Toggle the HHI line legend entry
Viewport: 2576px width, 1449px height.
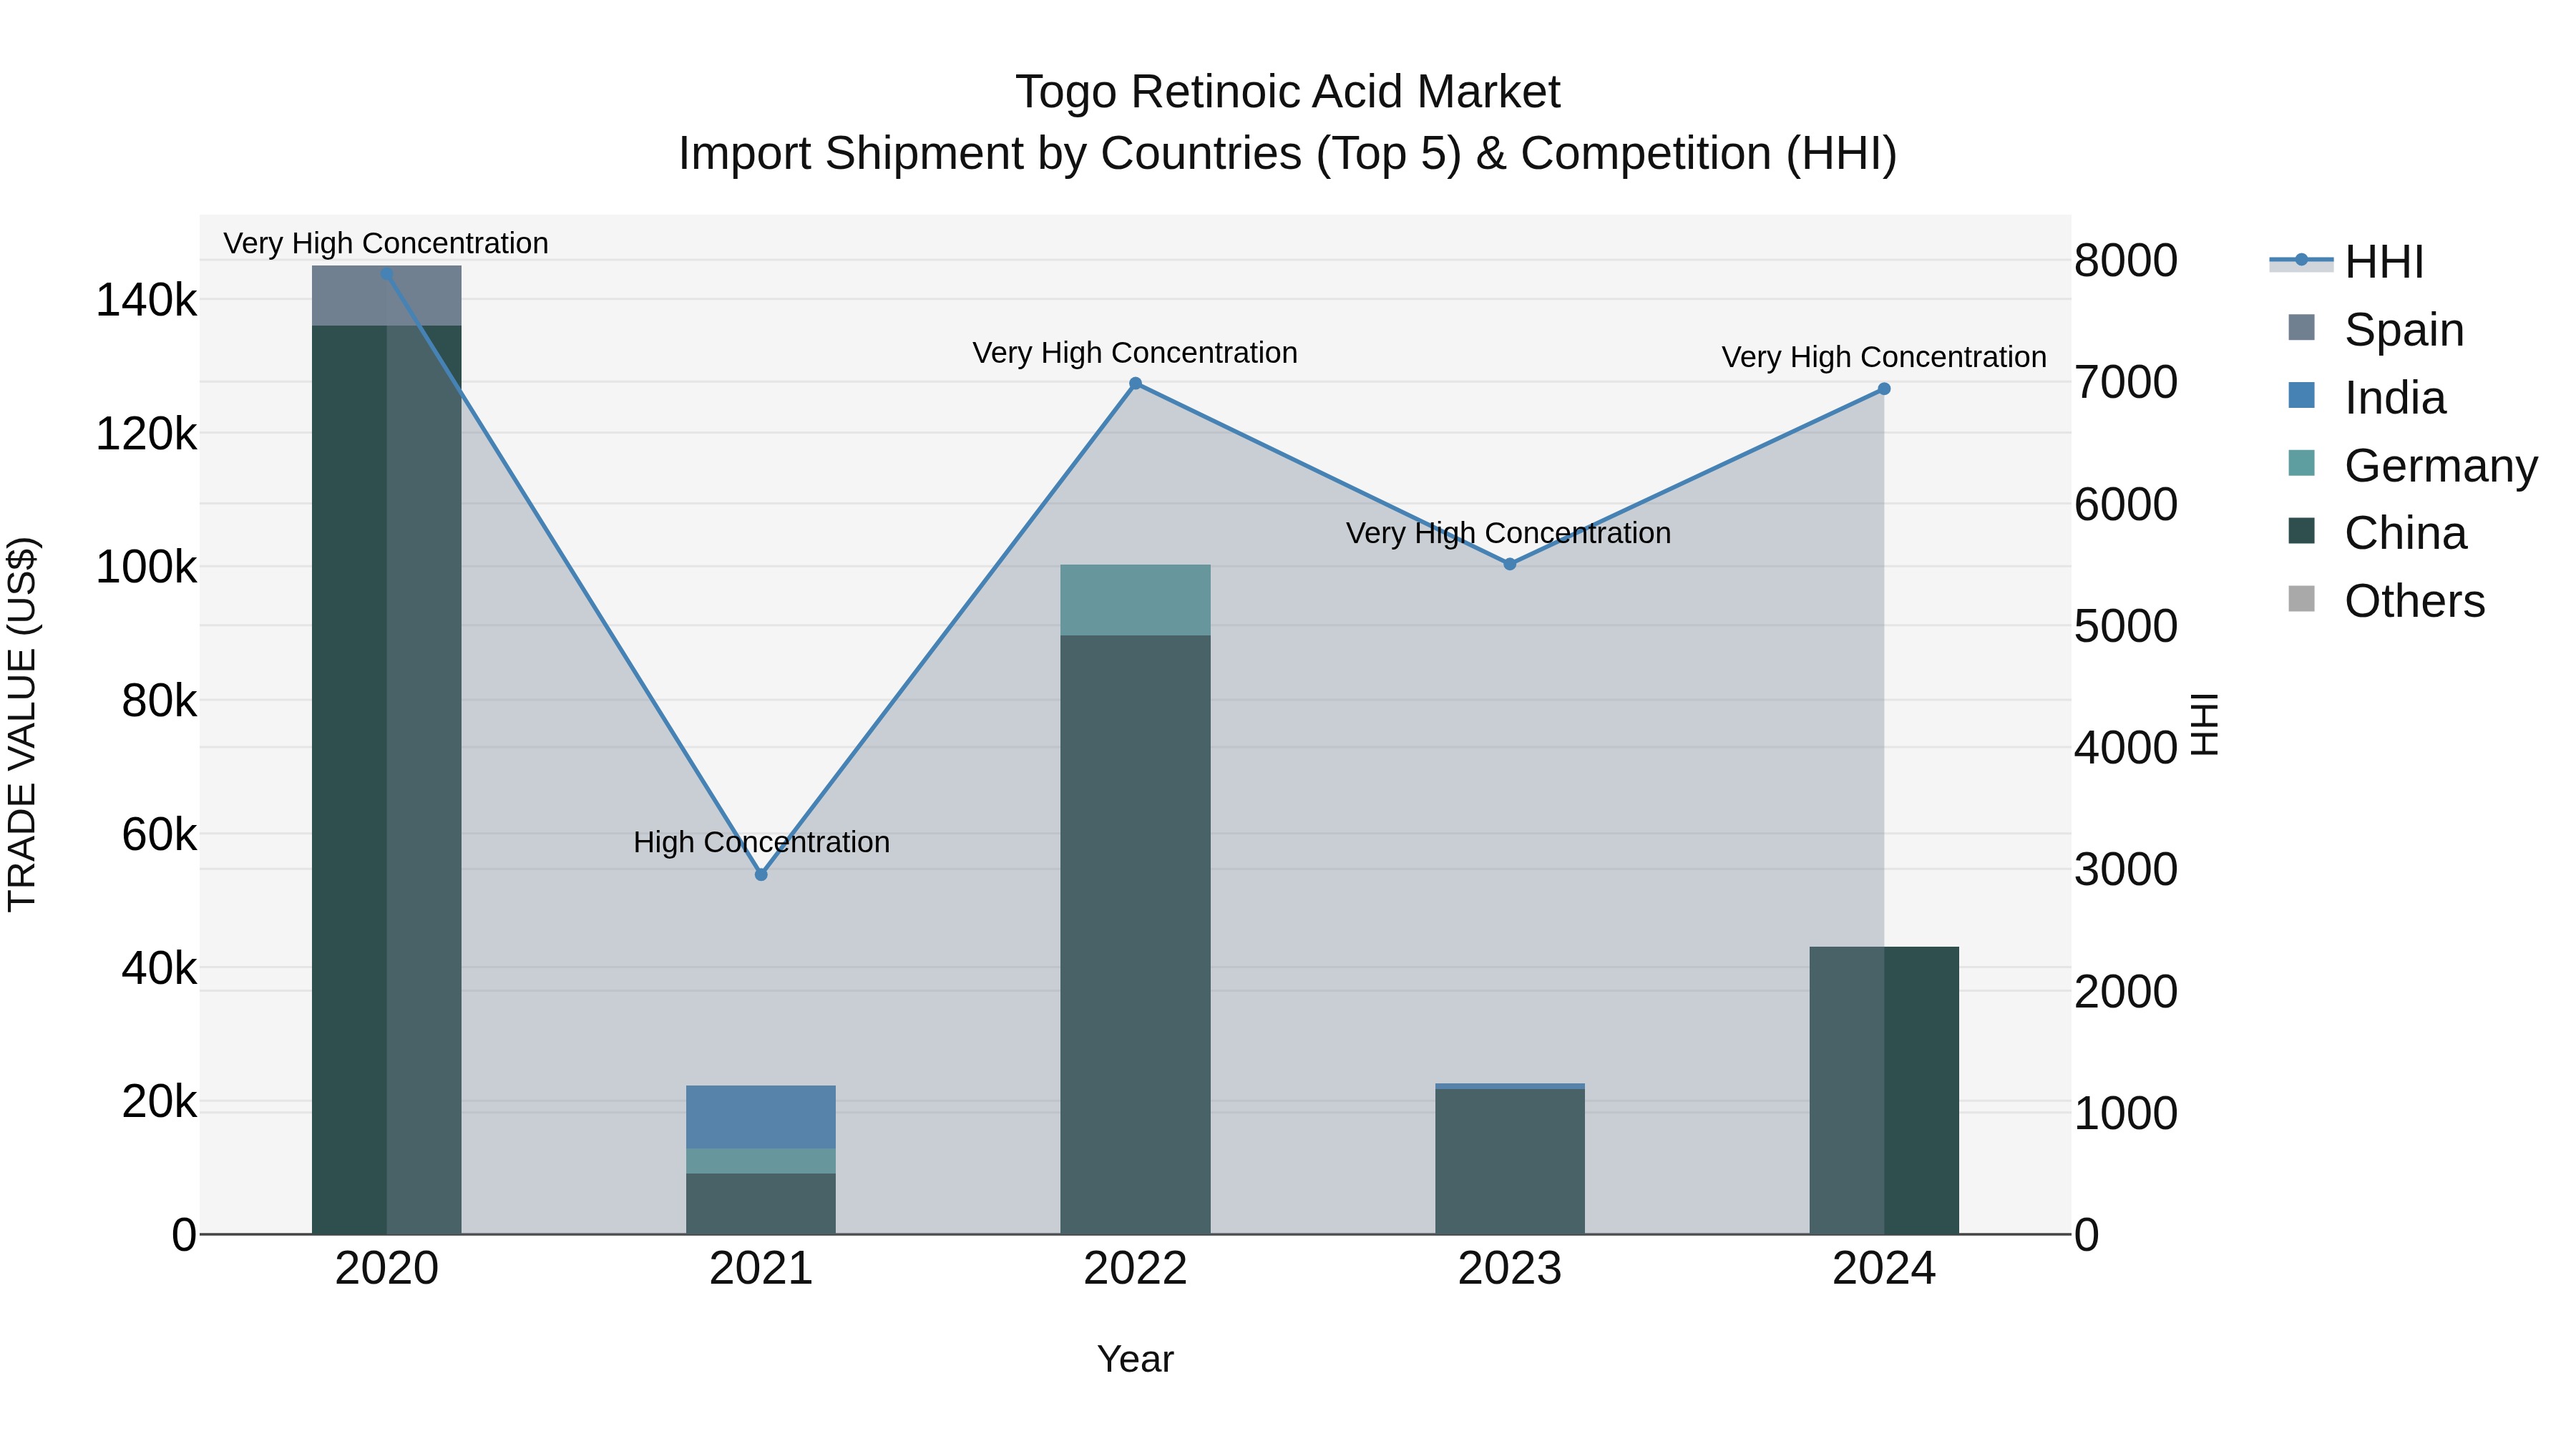[x=2347, y=261]
